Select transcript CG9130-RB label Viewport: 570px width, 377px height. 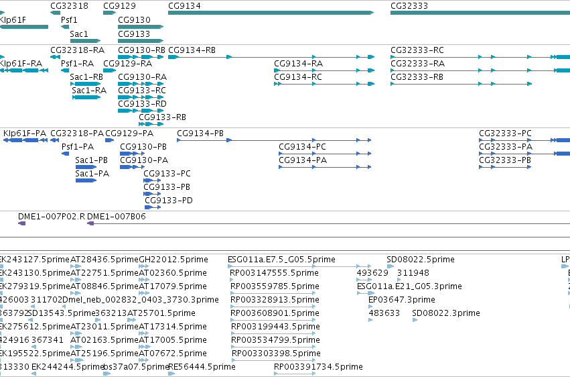pos(142,50)
